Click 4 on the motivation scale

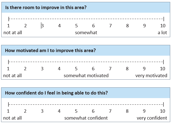tap(59, 69)
